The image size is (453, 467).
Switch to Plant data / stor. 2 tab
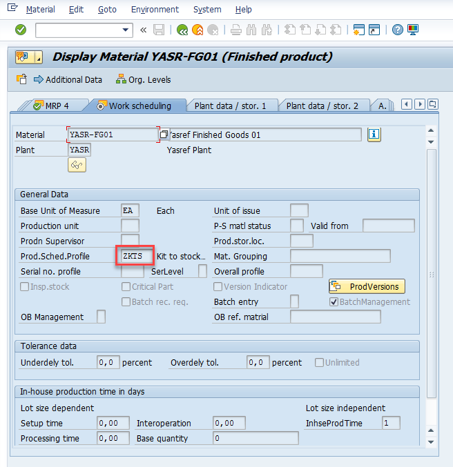[x=322, y=106]
